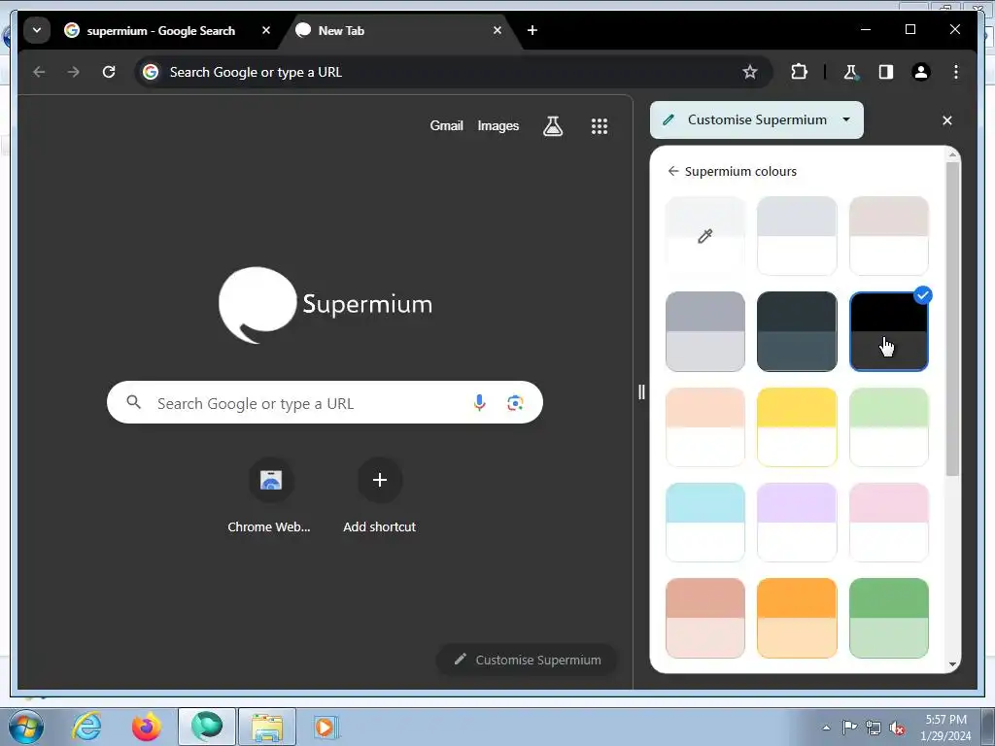Toggle the side panel button in toolbar

point(886,72)
